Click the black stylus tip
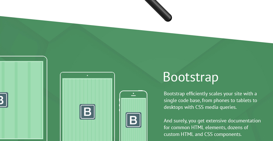 (167, 17)
